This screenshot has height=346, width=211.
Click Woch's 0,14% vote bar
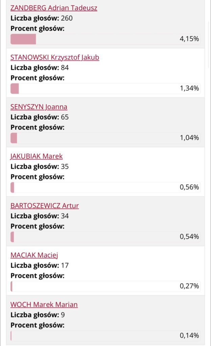coord(11,336)
